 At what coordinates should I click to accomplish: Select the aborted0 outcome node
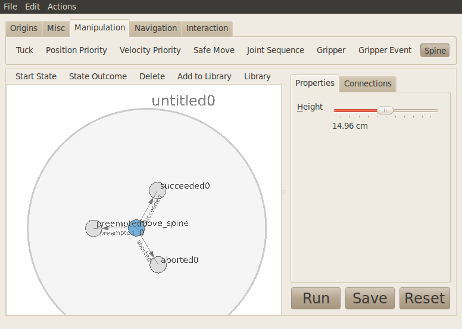158,265
